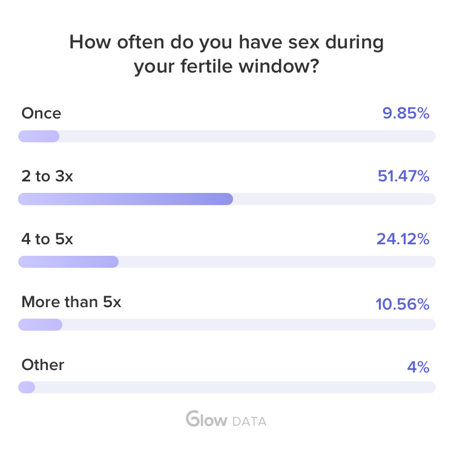
Task: Select the 4 to 5x label
Action: click(x=47, y=239)
